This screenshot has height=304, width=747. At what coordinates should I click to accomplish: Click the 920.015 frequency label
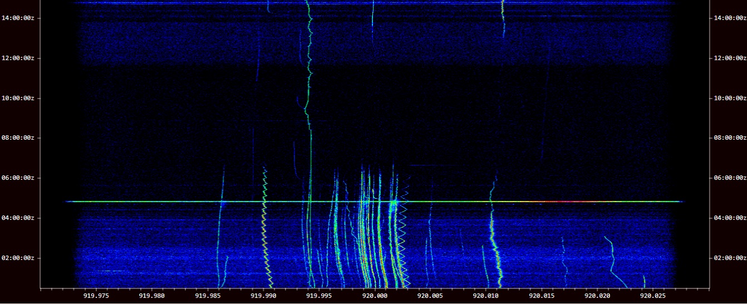click(541, 296)
